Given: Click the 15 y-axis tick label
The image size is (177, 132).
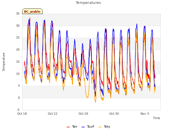Looking at the screenshot, I should click(18, 62).
